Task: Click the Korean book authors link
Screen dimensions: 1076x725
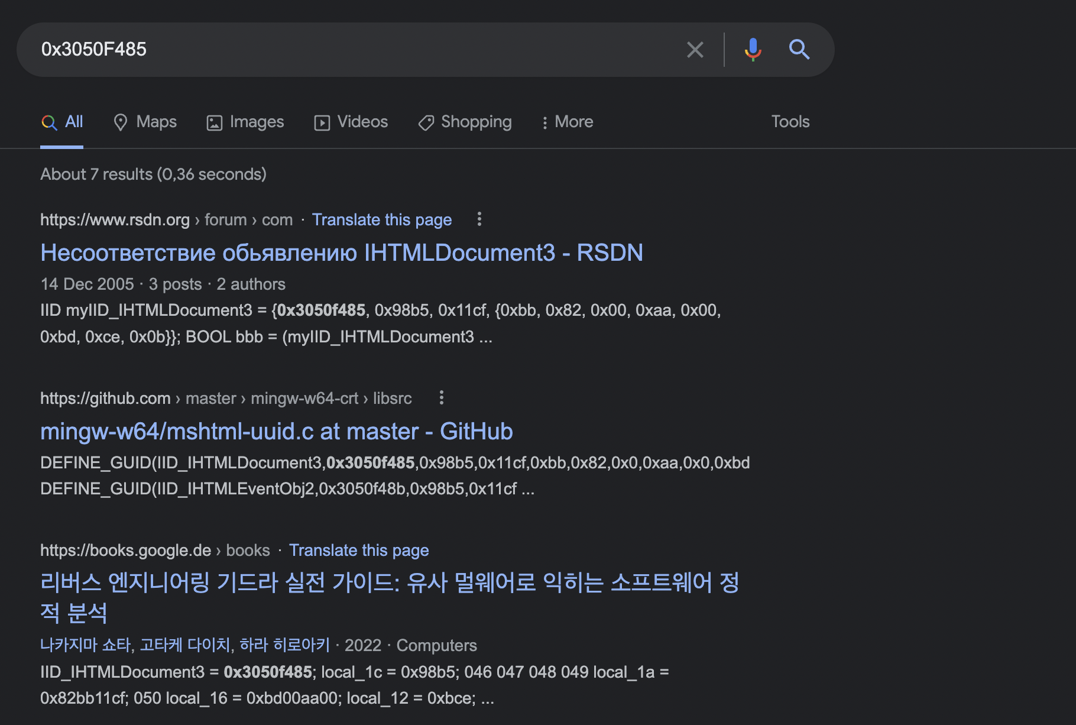Action: (x=184, y=645)
